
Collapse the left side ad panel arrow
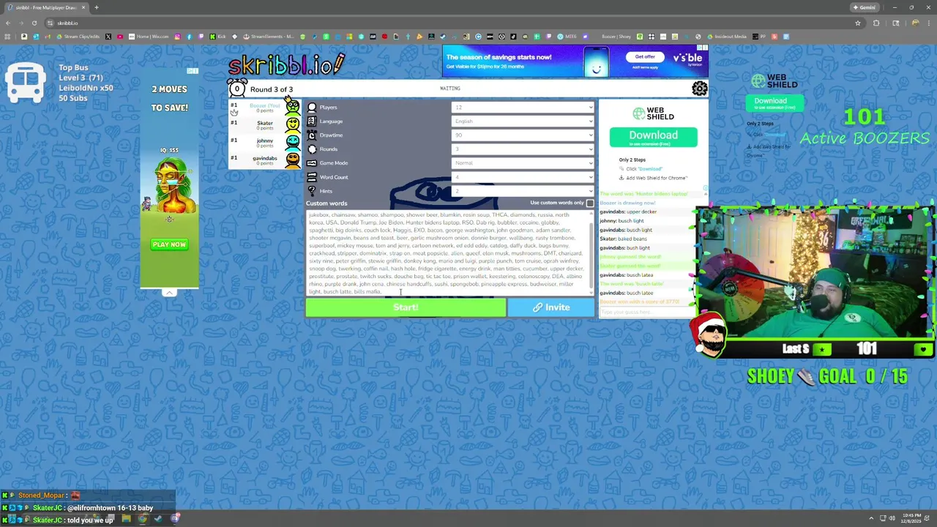pos(169,293)
